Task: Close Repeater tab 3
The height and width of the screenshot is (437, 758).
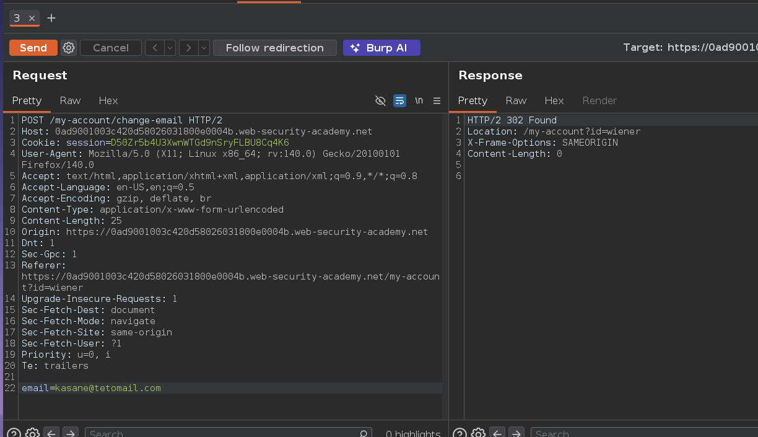Action: coord(32,19)
